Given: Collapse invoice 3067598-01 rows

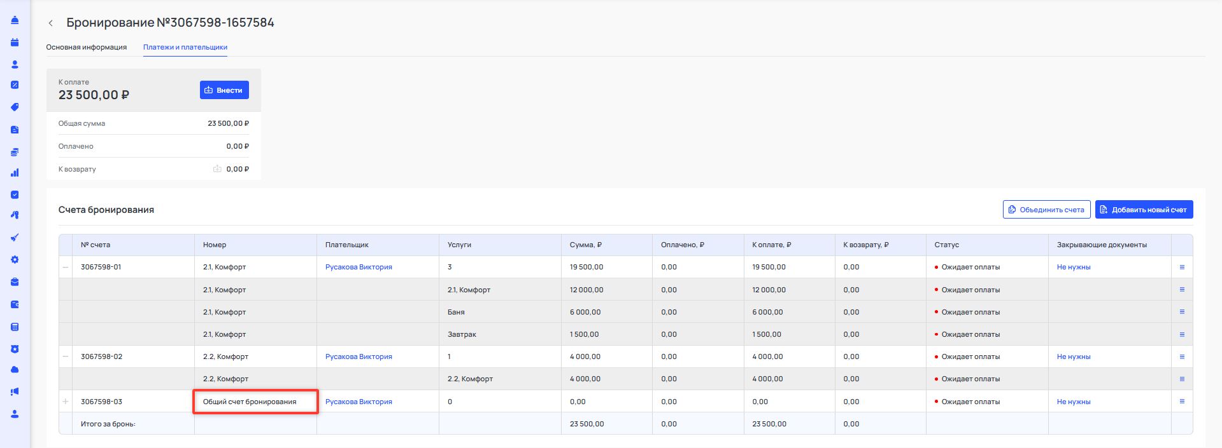Looking at the screenshot, I should (66, 268).
